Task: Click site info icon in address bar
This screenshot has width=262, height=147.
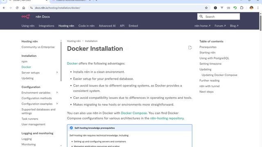Action: (32, 8)
